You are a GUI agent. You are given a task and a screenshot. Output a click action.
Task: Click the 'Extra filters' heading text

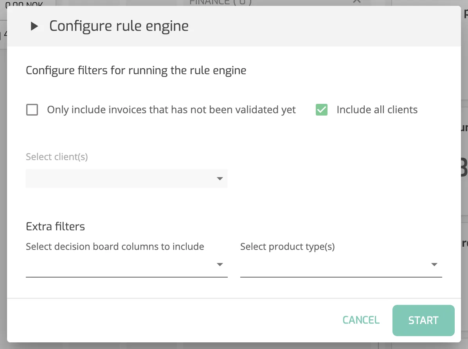(56, 226)
